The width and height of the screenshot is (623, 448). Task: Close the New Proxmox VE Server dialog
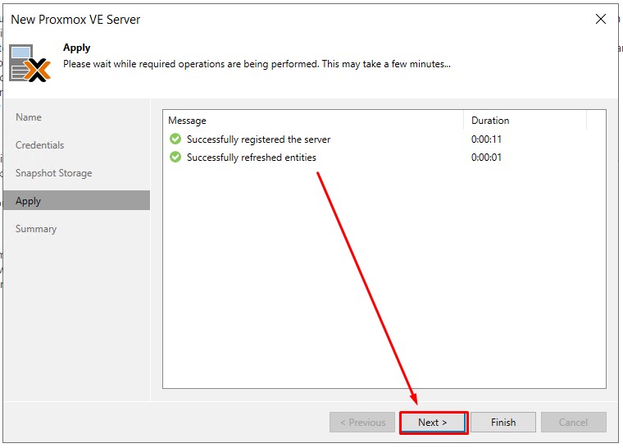(x=601, y=19)
